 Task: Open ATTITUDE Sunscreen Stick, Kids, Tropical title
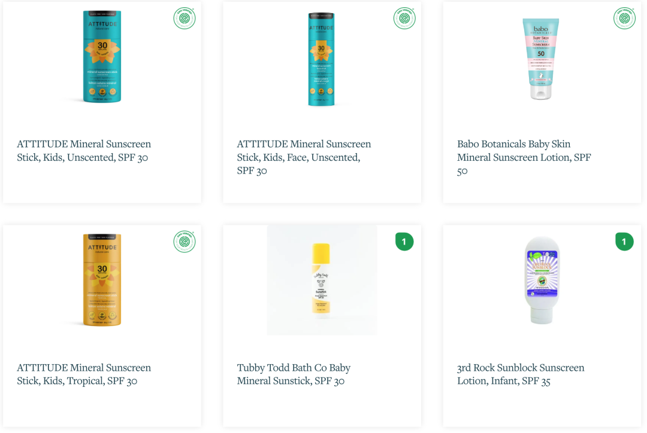click(x=84, y=374)
